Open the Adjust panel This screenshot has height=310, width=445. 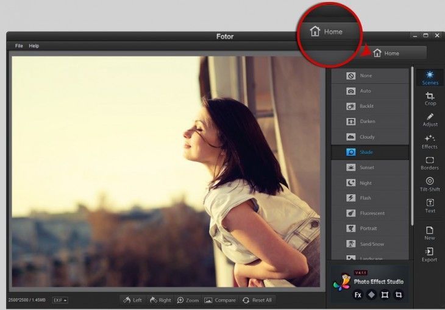[x=430, y=120]
